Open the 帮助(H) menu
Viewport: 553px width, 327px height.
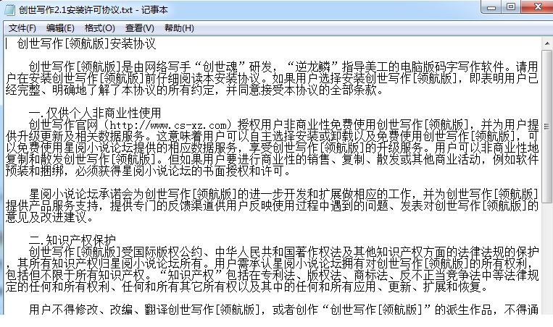tap(179, 28)
